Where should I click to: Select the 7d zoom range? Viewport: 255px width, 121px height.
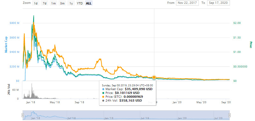(45, 3)
